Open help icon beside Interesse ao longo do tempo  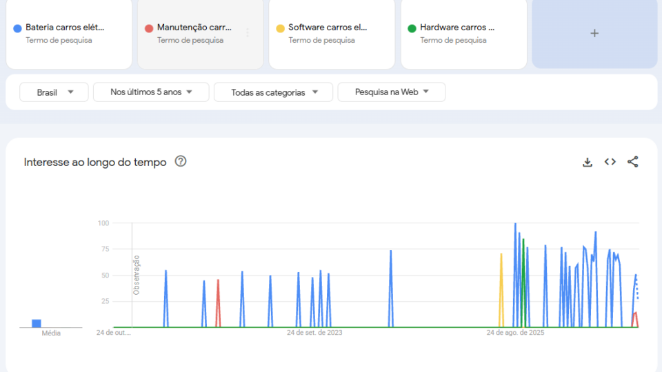[x=181, y=161]
